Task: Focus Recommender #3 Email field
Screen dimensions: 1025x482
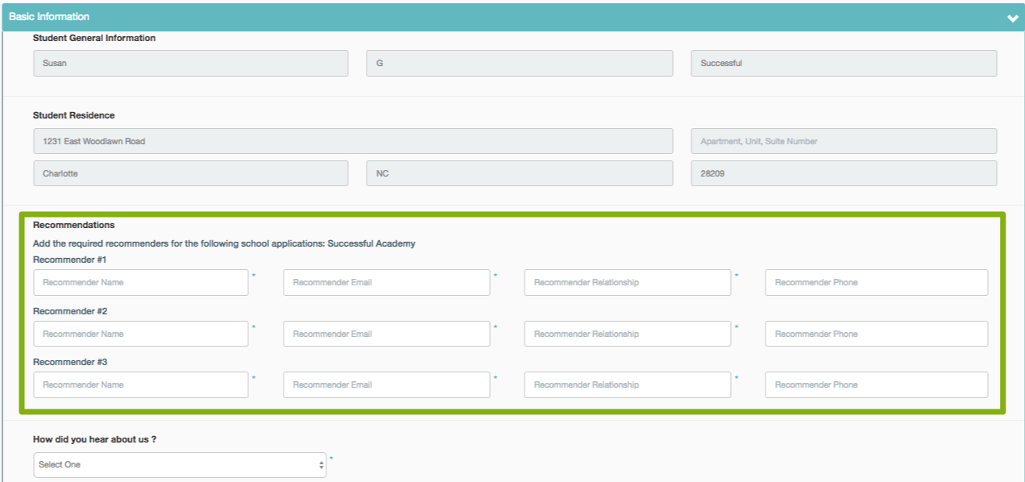Action: pos(387,385)
